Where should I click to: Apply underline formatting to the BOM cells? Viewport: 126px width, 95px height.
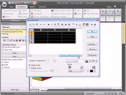point(55,25)
